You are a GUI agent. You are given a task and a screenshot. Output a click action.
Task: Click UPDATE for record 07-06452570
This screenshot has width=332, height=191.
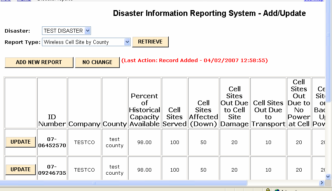point(21,142)
